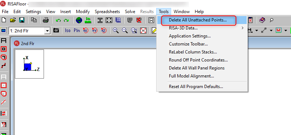Click the green Undo arrow
Viewport: 291px width, 135px height.
click(58, 20)
